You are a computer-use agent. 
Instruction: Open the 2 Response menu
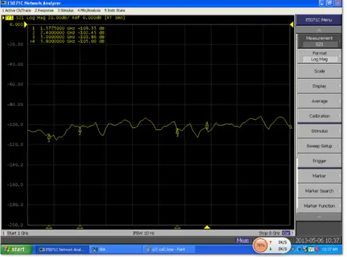pyautogui.click(x=44, y=10)
